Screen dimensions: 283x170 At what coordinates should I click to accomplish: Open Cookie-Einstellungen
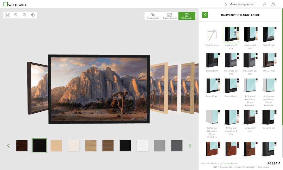click(245, 167)
